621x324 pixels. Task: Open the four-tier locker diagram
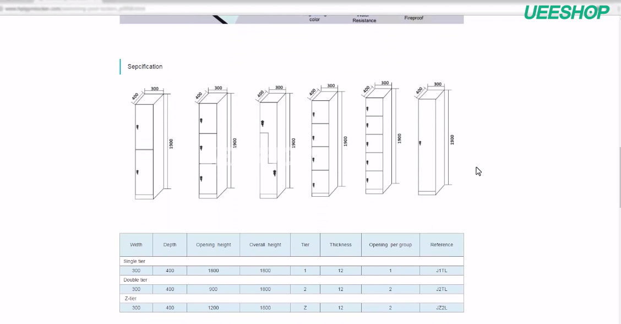(323, 146)
